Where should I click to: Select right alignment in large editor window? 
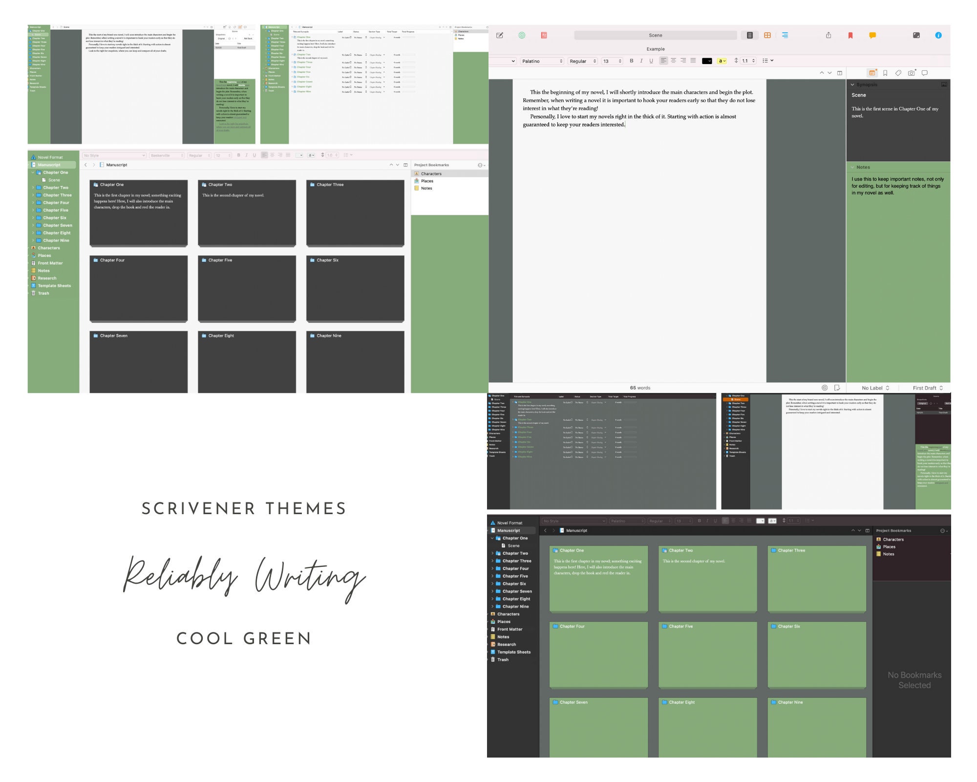683,61
